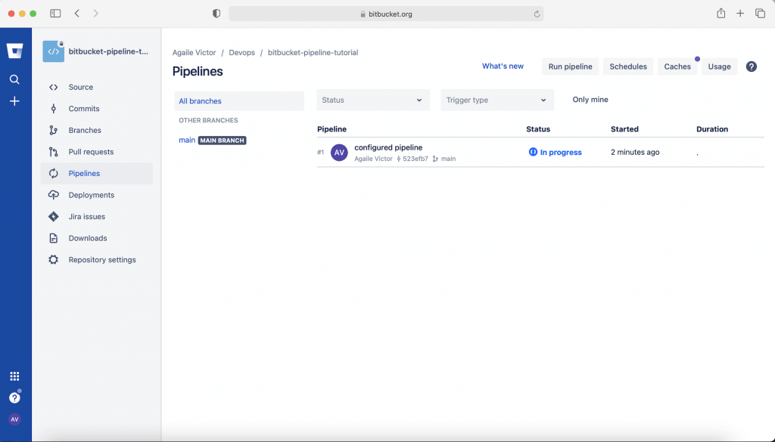
Task: Reload the page with the refresh icon
Action: point(537,14)
